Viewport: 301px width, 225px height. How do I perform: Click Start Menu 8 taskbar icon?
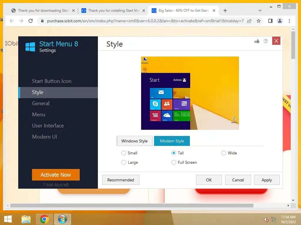tap(63, 219)
